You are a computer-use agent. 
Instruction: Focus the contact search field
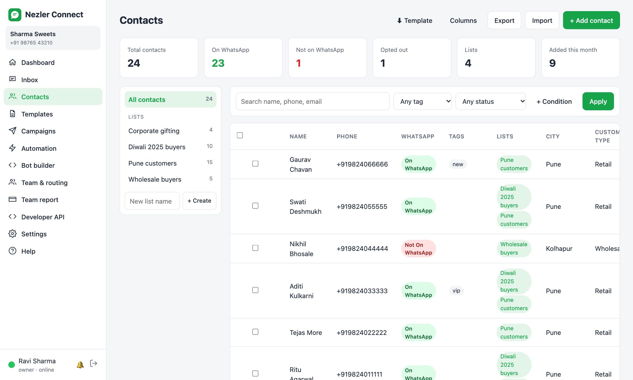click(x=313, y=101)
